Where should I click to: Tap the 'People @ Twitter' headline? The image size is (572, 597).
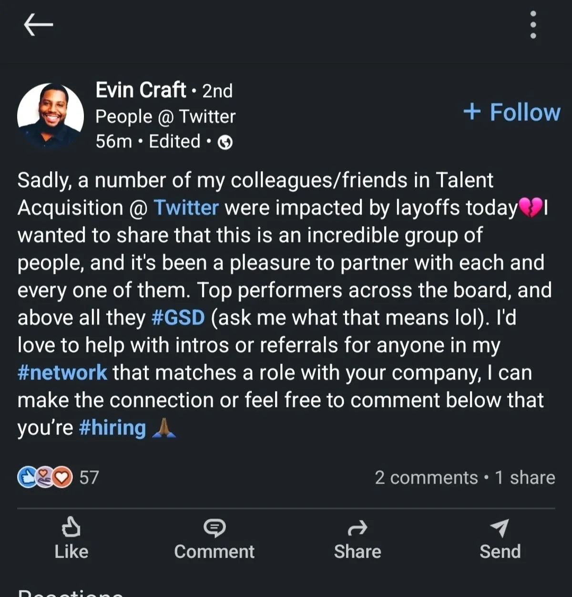pyautogui.click(x=165, y=117)
